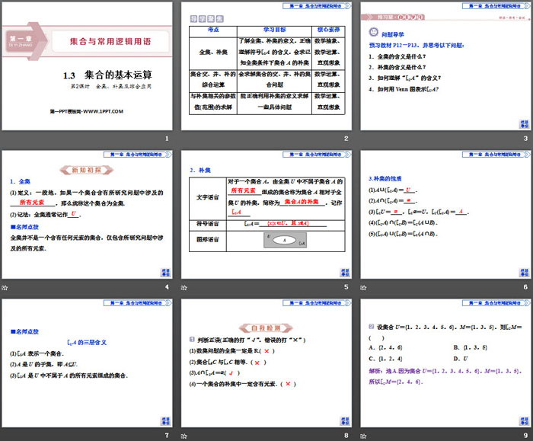Click the animation star below slide 4
The image size is (533, 441).
click(x=5, y=286)
